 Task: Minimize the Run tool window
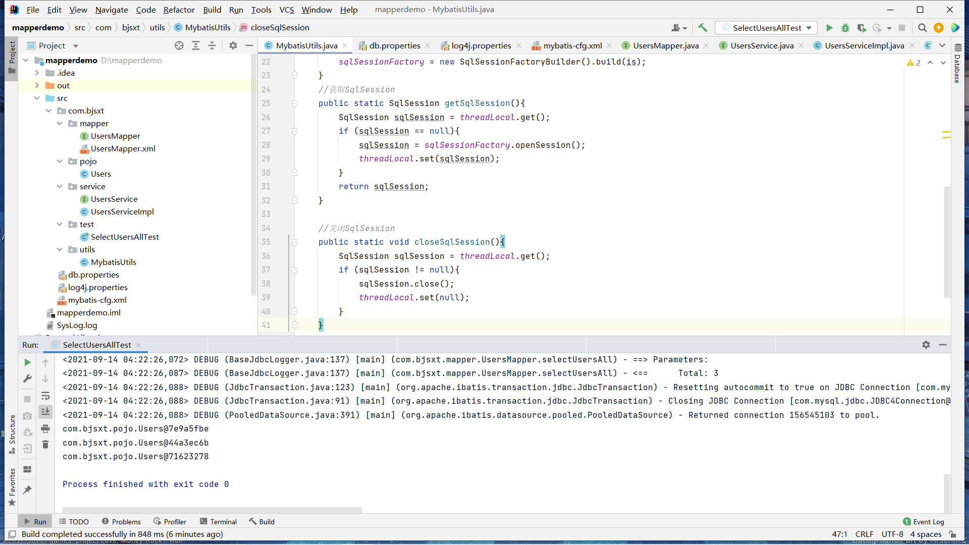942,345
